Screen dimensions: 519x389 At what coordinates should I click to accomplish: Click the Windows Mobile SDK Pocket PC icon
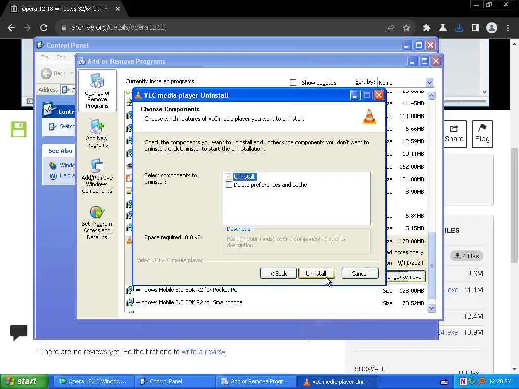coord(129,290)
